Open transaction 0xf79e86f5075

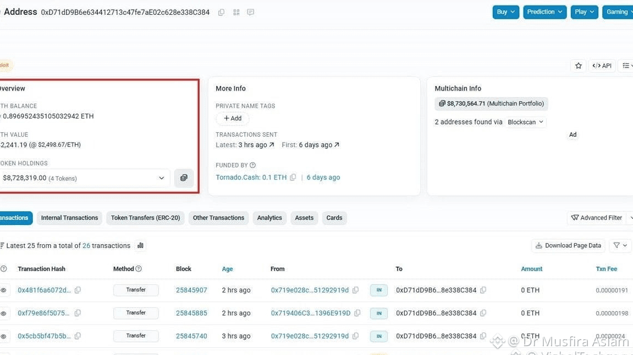pos(43,313)
